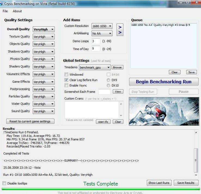Save the Queue
Image resolution: width=201 pixels, height=194 pixels.
pyautogui.click(x=191, y=72)
